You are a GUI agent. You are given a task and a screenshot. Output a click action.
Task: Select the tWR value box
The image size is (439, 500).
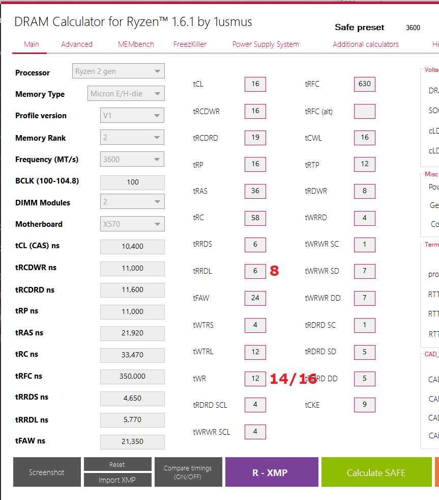255,379
